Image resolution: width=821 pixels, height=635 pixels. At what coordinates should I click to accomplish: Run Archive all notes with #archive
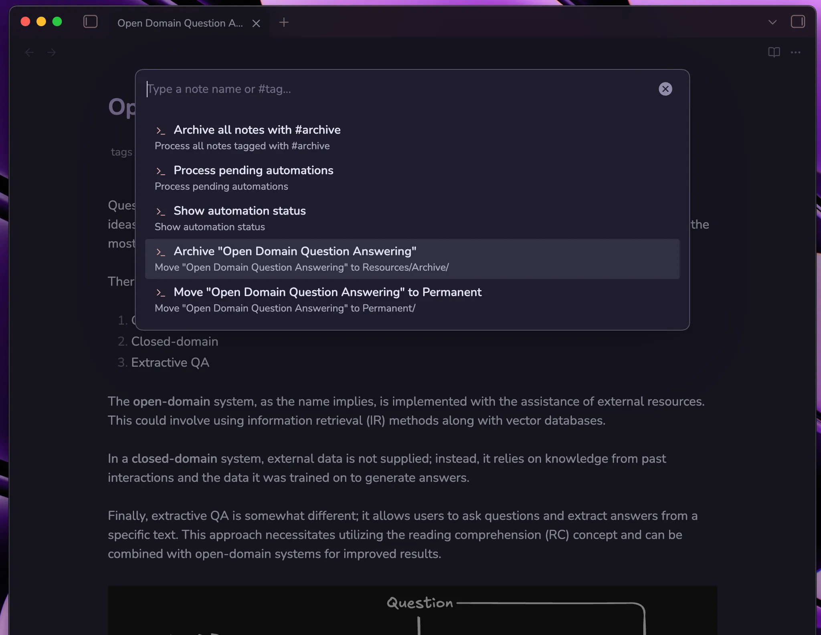coord(412,138)
